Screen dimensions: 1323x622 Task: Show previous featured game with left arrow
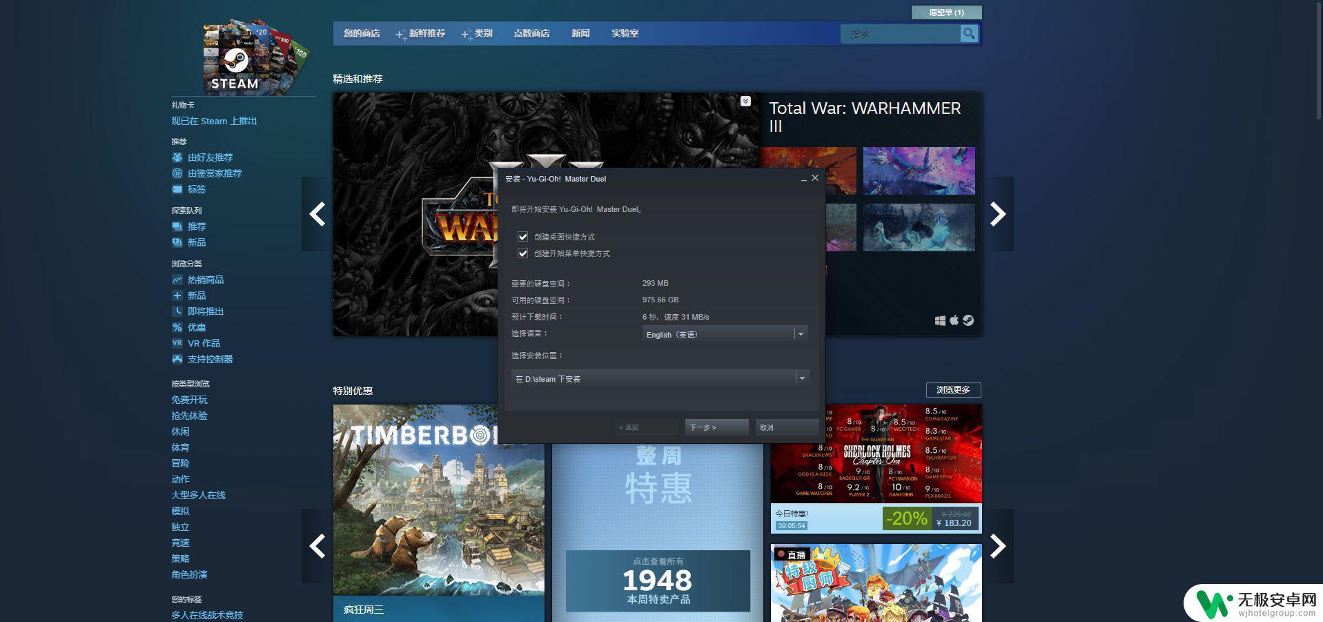click(x=317, y=214)
